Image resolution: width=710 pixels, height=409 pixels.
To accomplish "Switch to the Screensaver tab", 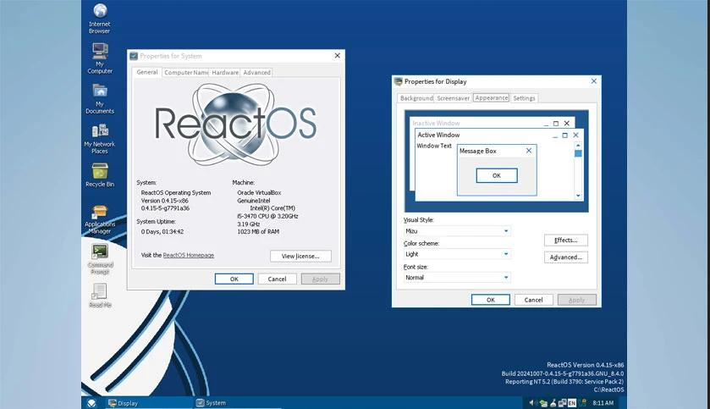I will pyautogui.click(x=454, y=98).
